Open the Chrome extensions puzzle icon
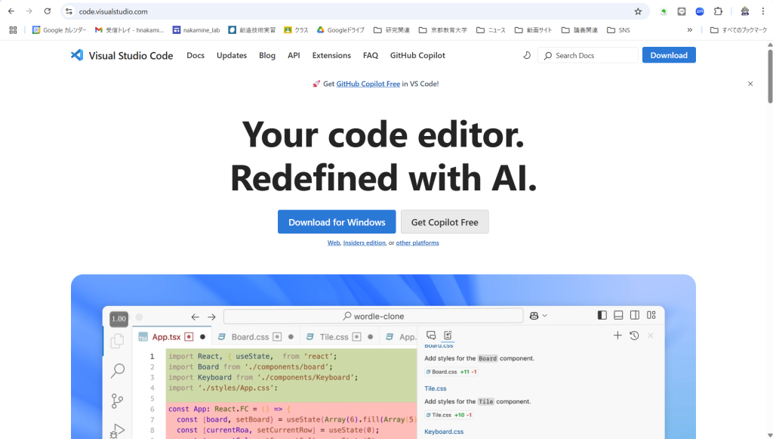 [718, 11]
